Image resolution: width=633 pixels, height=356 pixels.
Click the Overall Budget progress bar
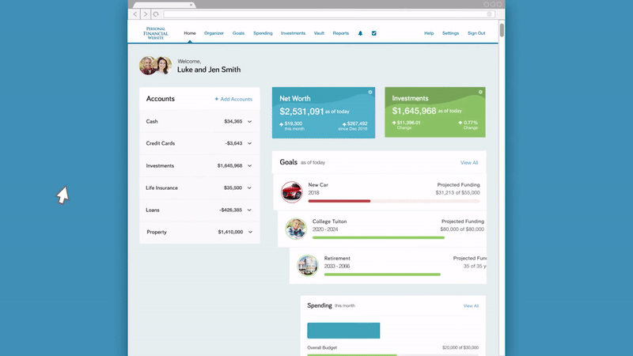392,354
